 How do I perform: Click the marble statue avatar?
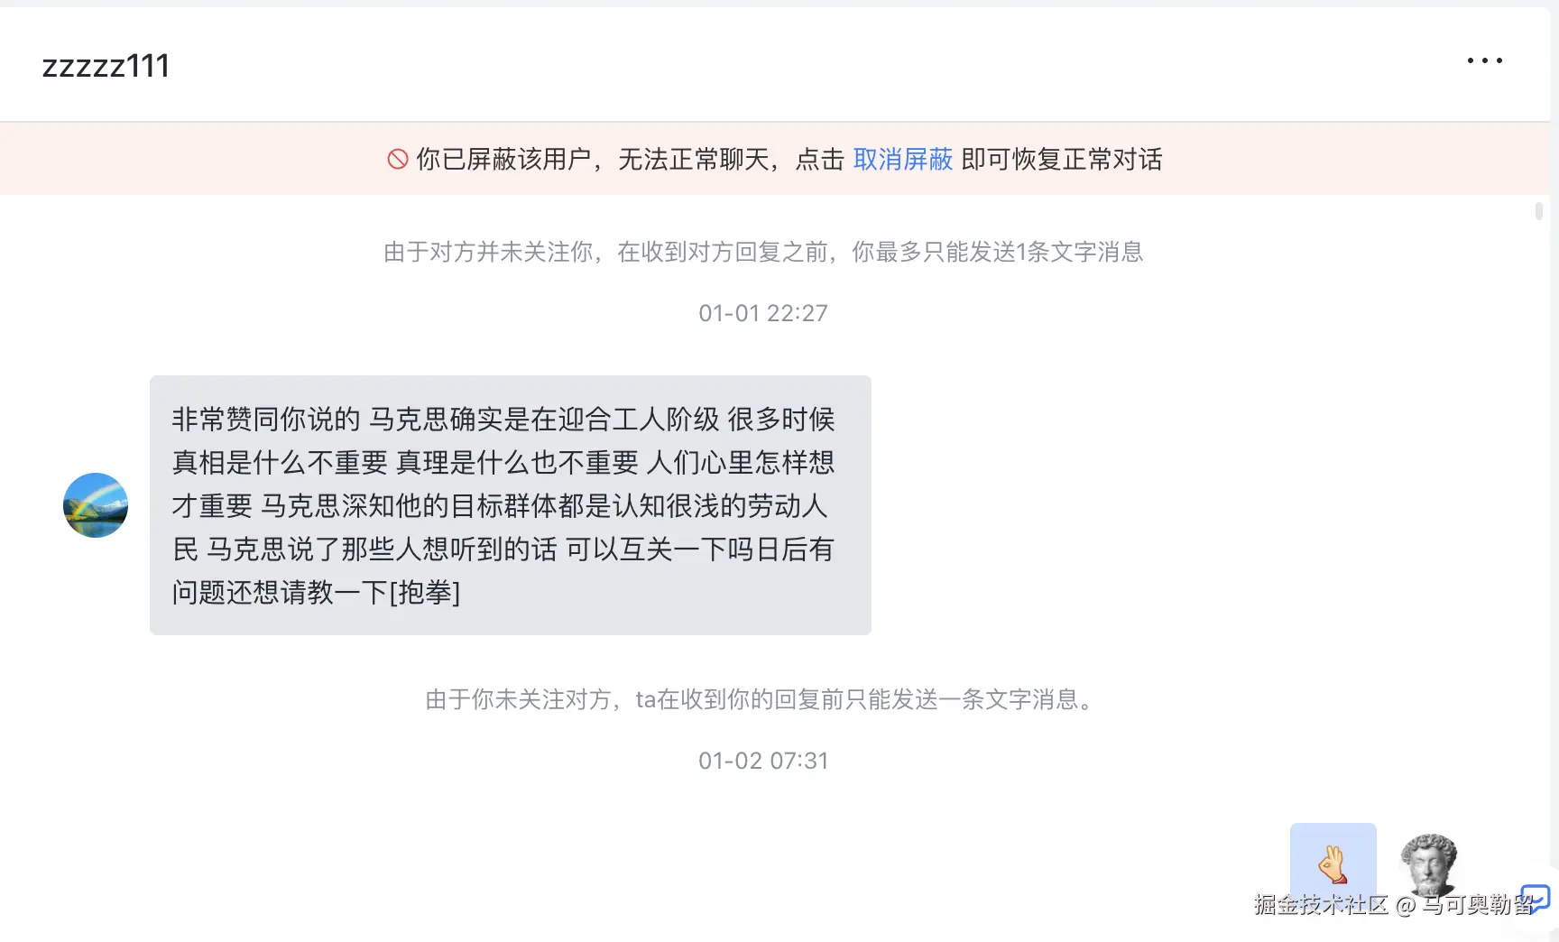[x=1428, y=866]
